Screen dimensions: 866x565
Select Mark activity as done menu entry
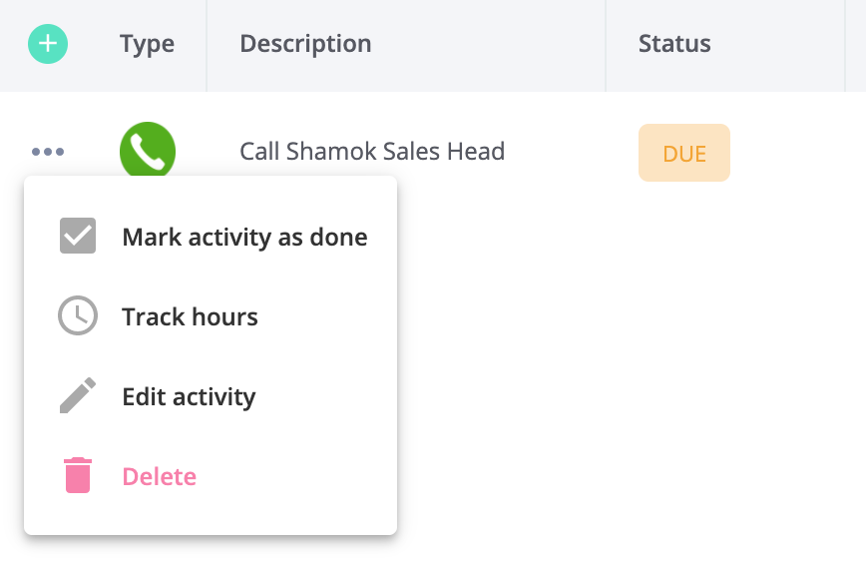click(x=211, y=237)
